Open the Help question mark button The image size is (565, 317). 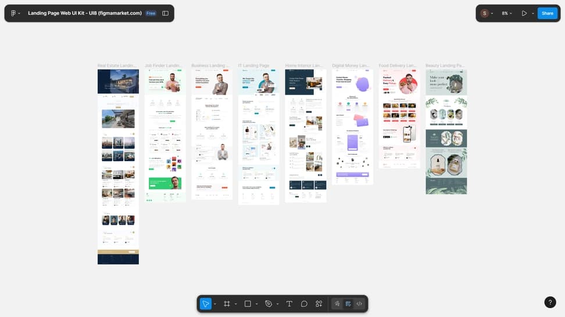(x=550, y=303)
